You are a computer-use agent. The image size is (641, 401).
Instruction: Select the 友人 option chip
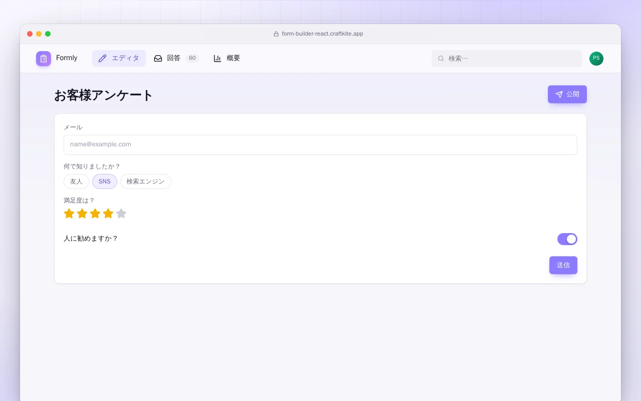coord(76,181)
